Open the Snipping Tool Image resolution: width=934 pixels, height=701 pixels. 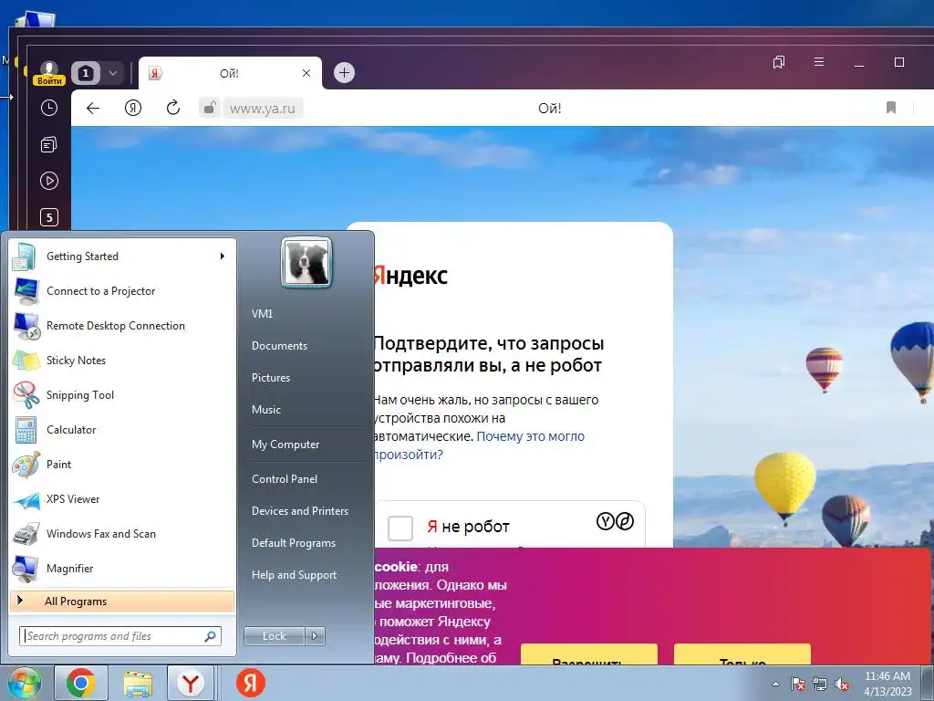(x=122, y=394)
